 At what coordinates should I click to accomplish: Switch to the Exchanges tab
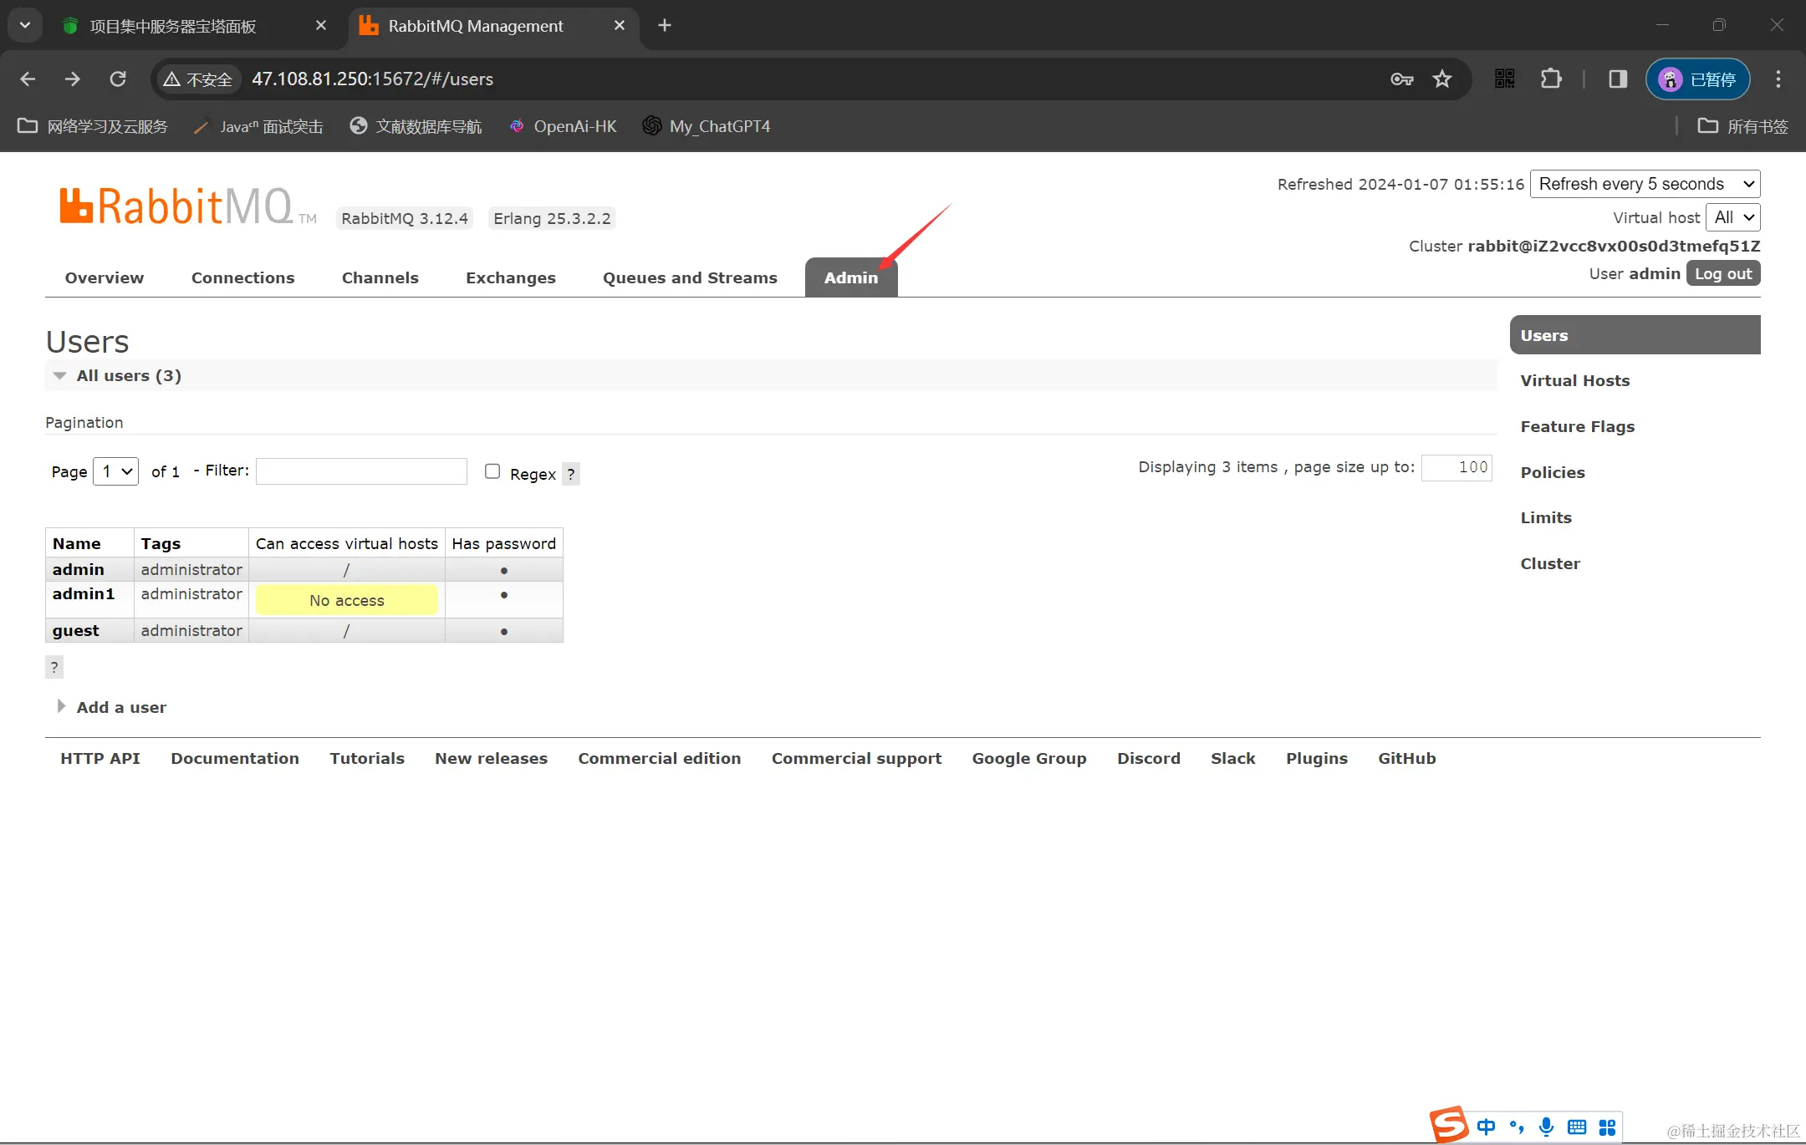pos(511,277)
